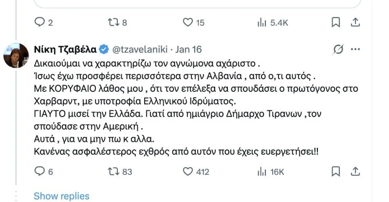Expand replies with Show replies link
The image size is (389, 202).
61,196
